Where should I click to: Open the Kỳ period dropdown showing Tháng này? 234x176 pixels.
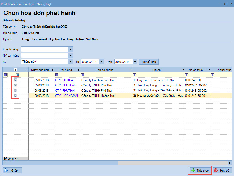(x=70, y=62)
